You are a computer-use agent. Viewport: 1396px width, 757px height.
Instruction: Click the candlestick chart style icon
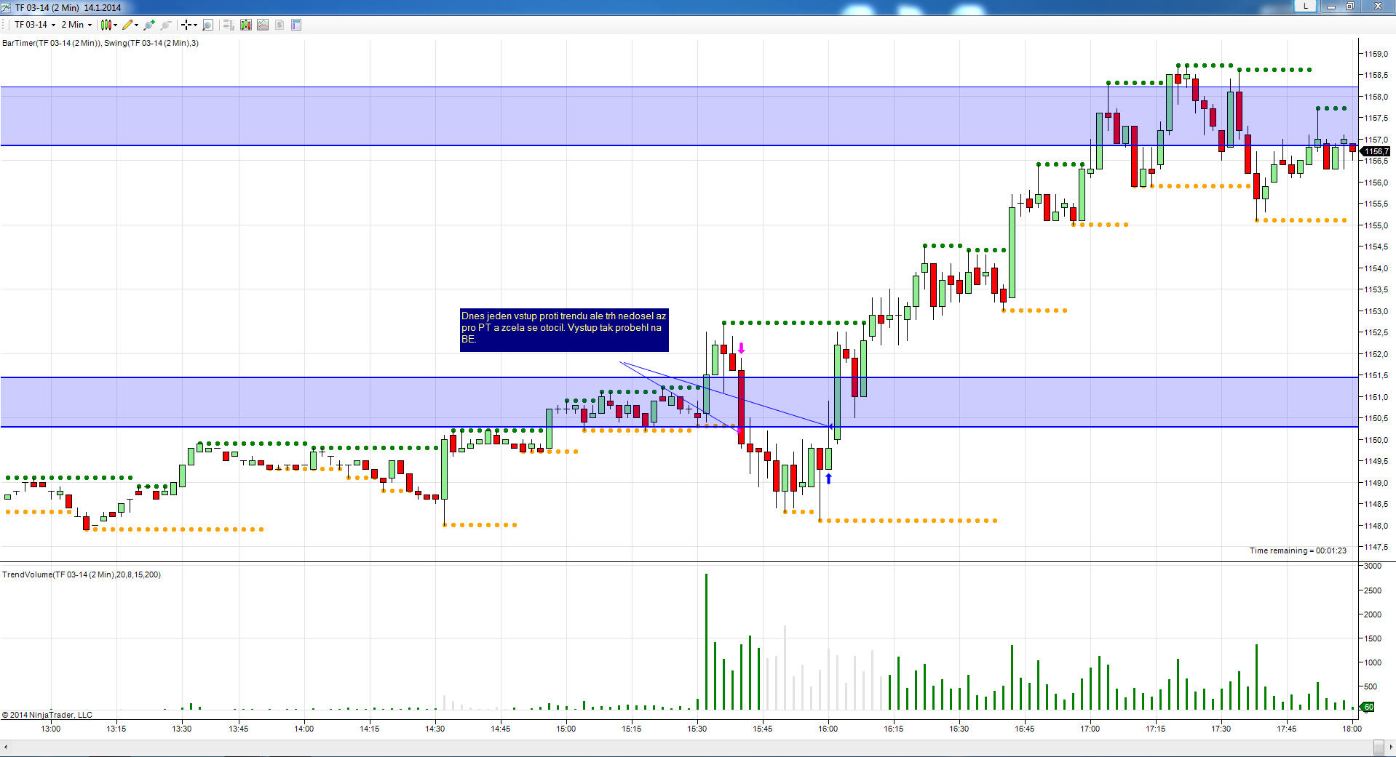pyautogui.click(x=106, y=25)
